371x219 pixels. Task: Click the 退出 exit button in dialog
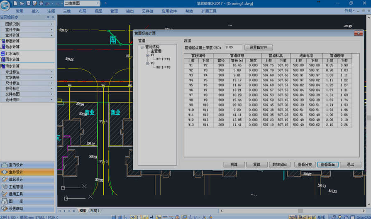[350, 165]
